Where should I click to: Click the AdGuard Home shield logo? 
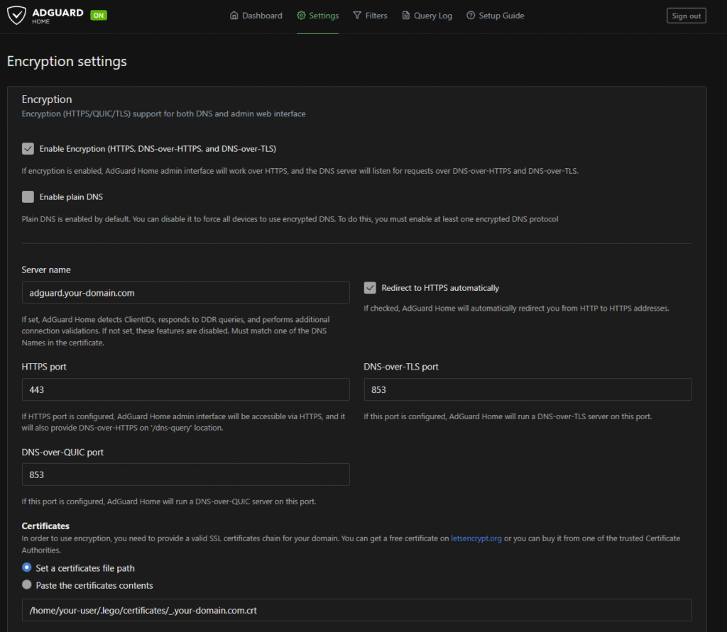coord(17,16)
